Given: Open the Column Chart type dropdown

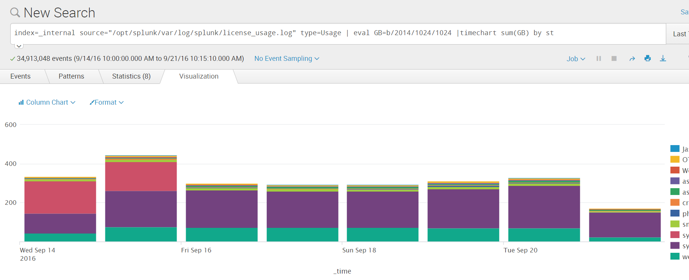Looking at the screenshot, I should point(47,102).
